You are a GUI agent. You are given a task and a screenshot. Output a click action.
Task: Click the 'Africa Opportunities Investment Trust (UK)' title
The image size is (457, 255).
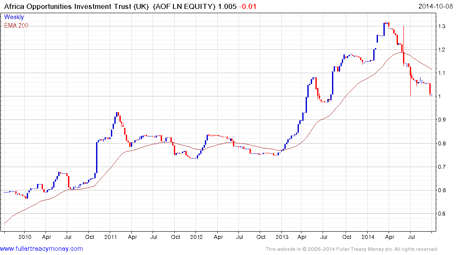[x=77, y=6]
